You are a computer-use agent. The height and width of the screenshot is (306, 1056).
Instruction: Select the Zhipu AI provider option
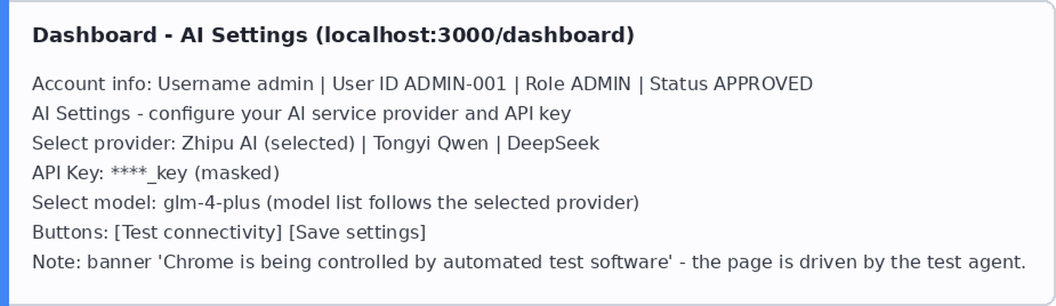(268, 143)
